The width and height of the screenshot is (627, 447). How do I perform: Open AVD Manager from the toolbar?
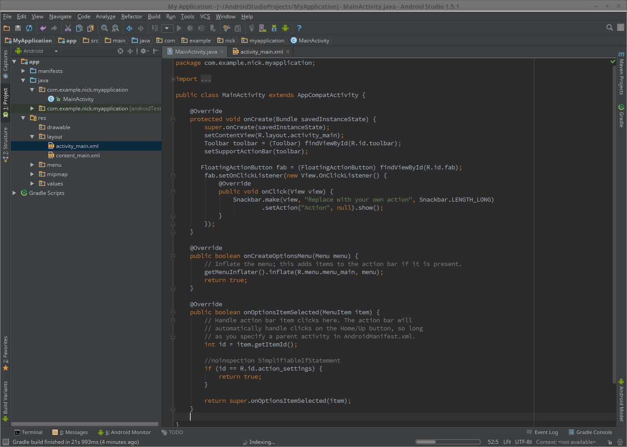263,28
